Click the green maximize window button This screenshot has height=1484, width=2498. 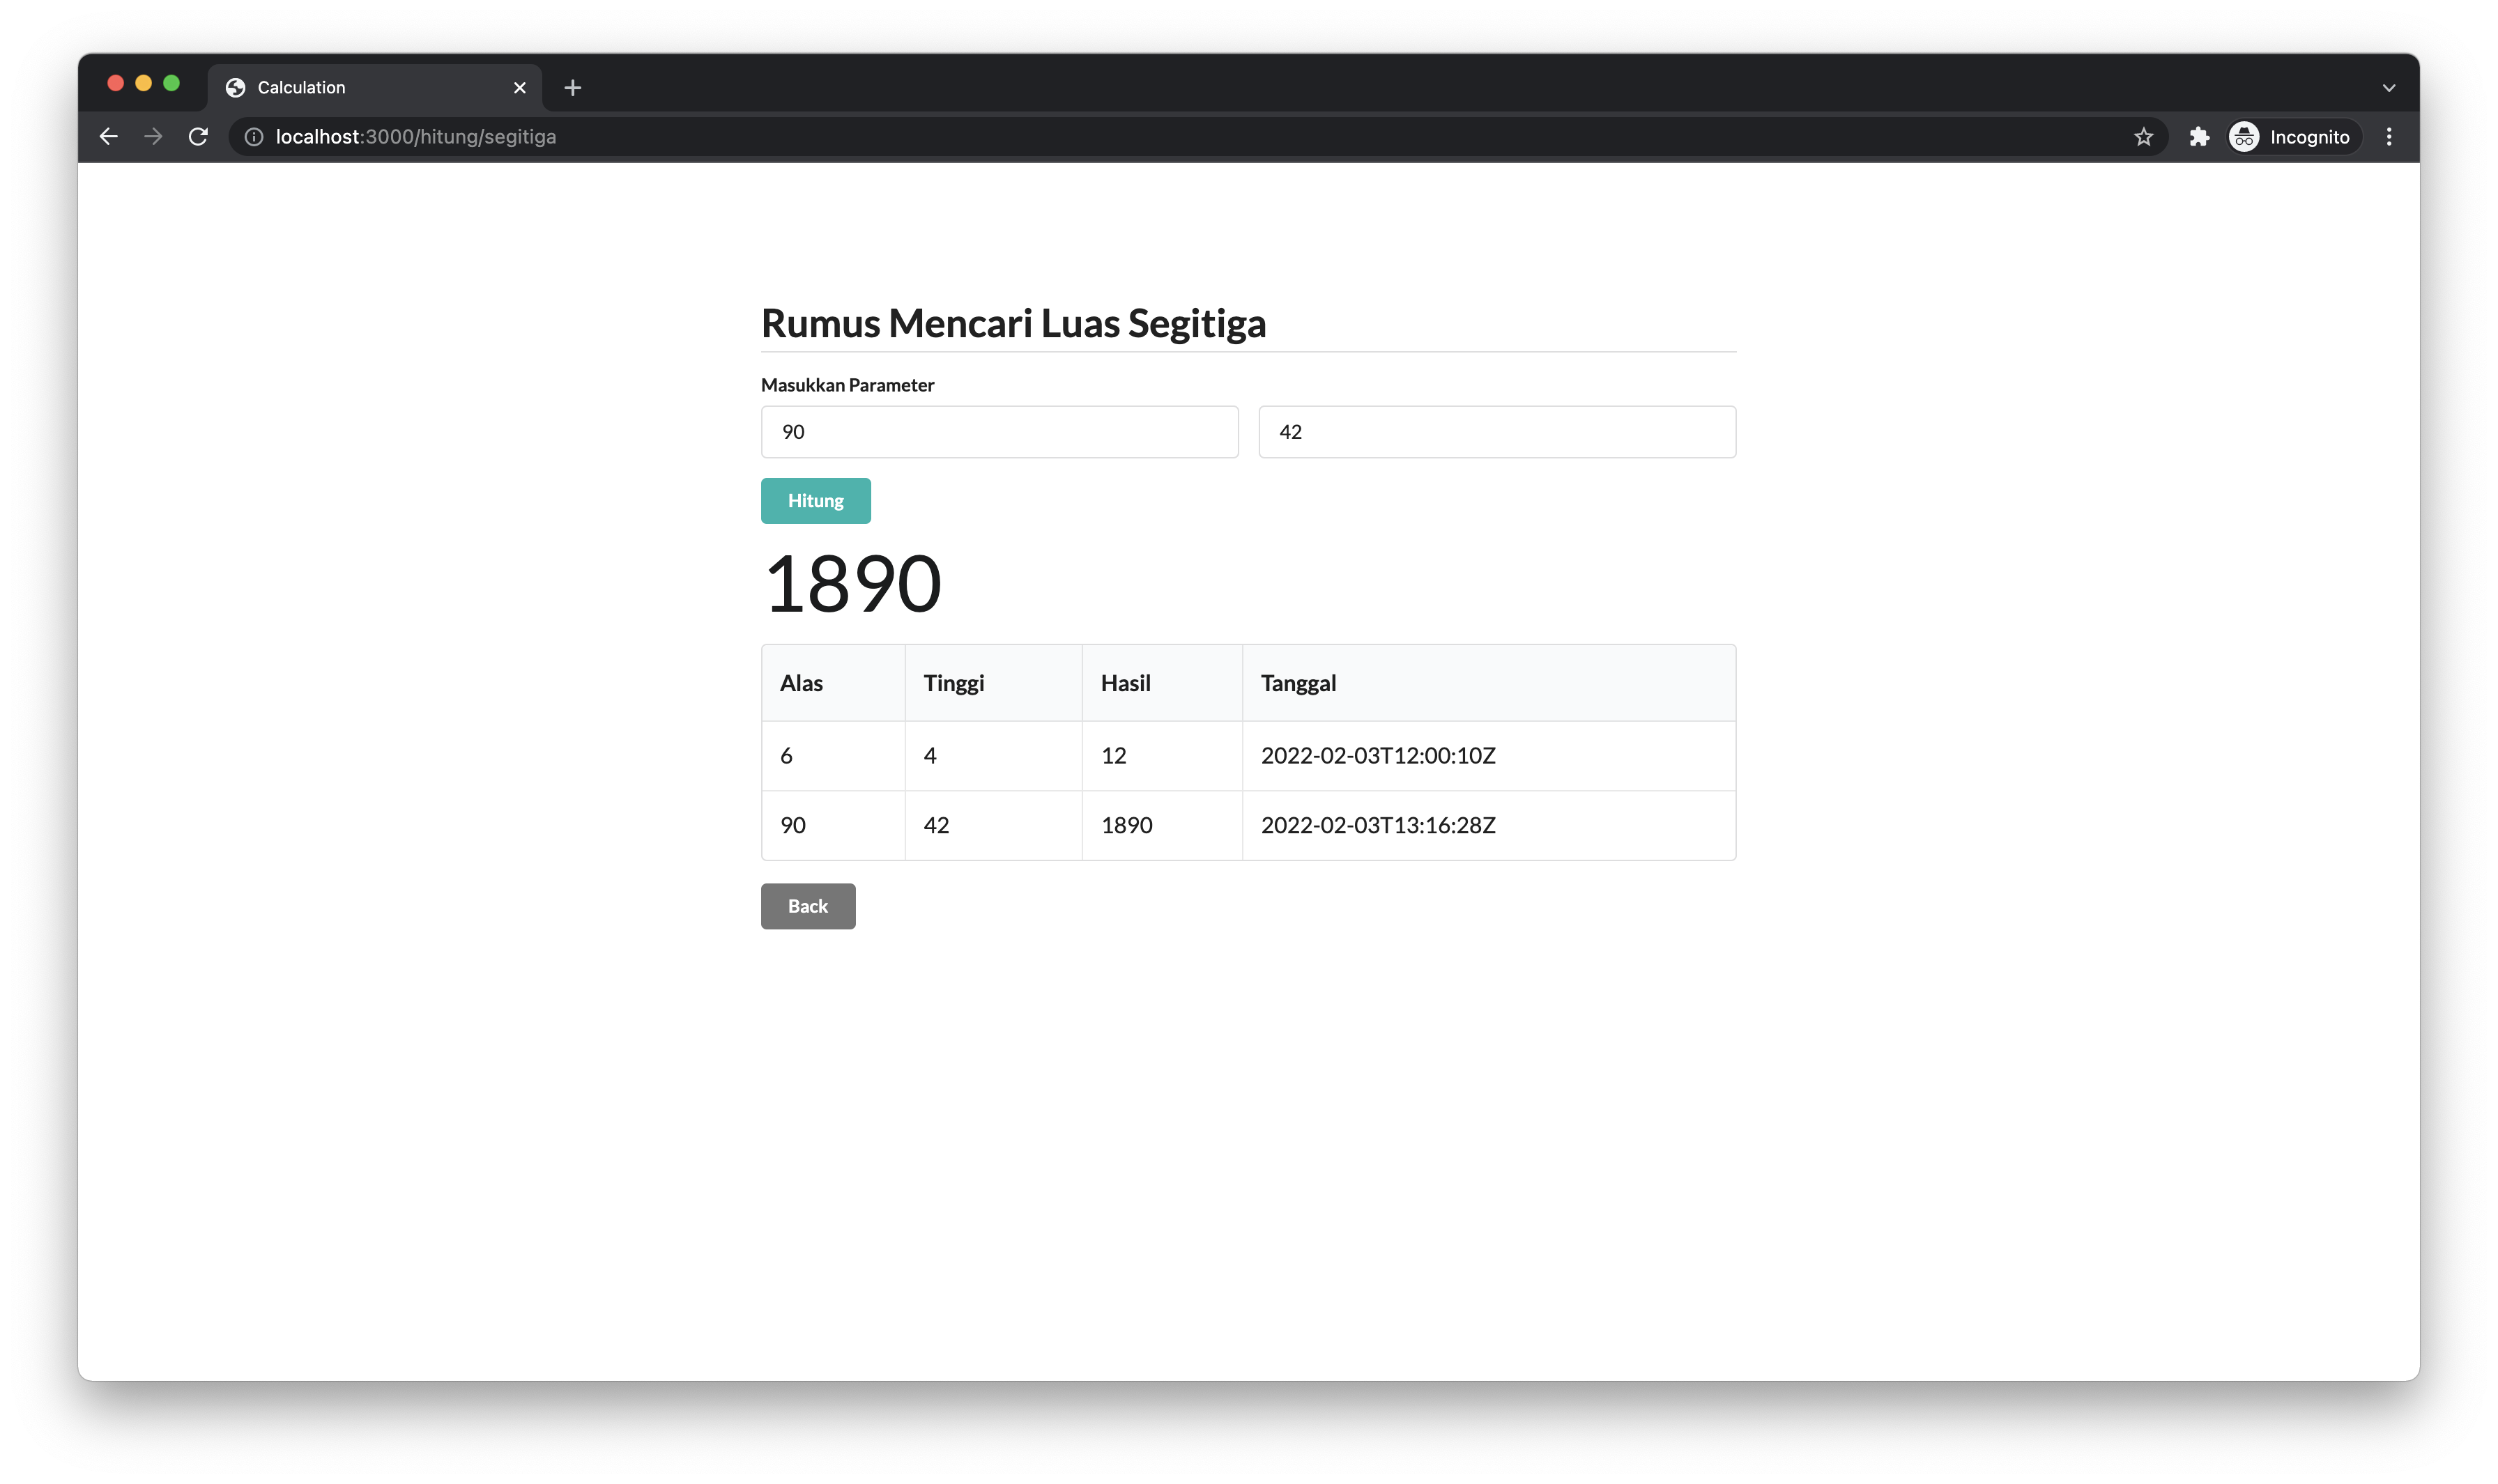pos(171,83)
